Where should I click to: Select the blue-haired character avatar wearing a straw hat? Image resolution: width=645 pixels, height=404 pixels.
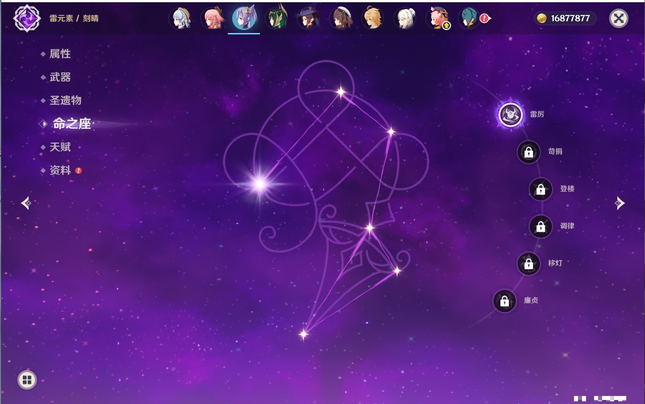click(181, 18)
